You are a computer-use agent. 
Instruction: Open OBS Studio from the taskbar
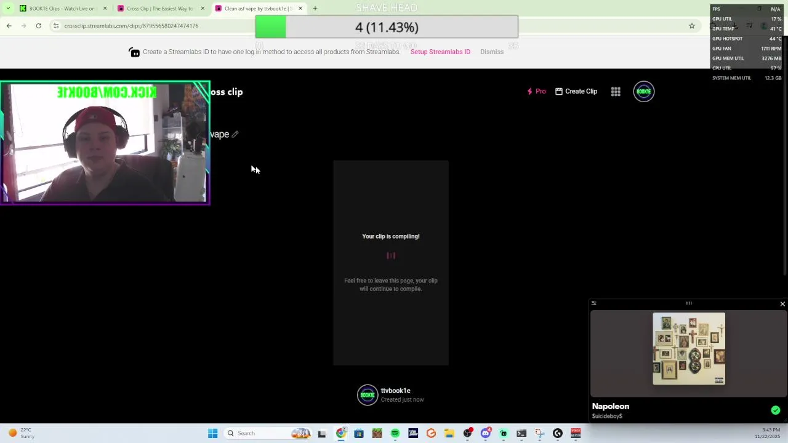467,433
